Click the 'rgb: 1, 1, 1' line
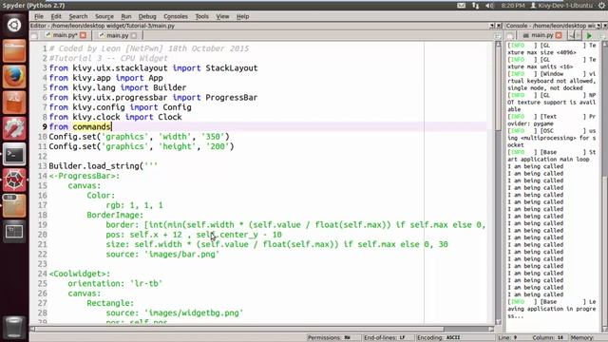608x342 pixels. (x=135, y=205)
